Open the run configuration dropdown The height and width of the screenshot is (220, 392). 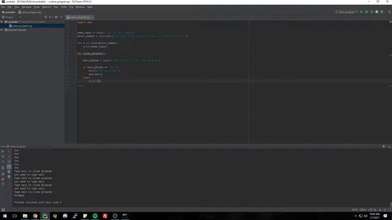coord(346,12)
